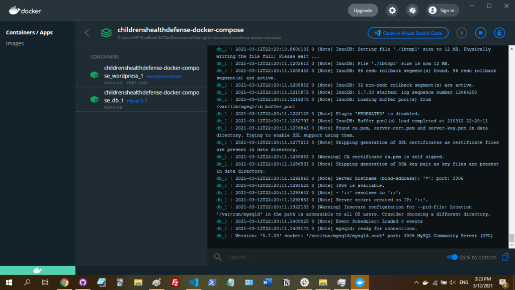Image resolution: width=515 pixels, height=290 pixels.
Task: Click Open in Visual Studio Code button
Action: [x=408, y=33]
